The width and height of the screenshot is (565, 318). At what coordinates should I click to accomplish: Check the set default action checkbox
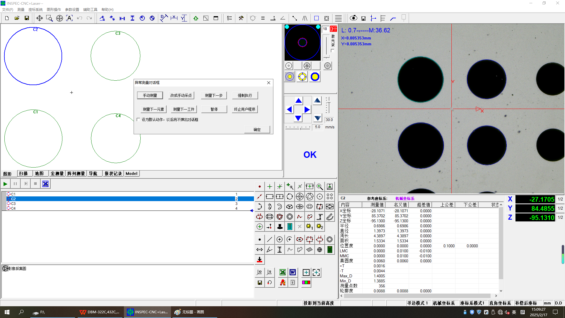tap(138, 120)
